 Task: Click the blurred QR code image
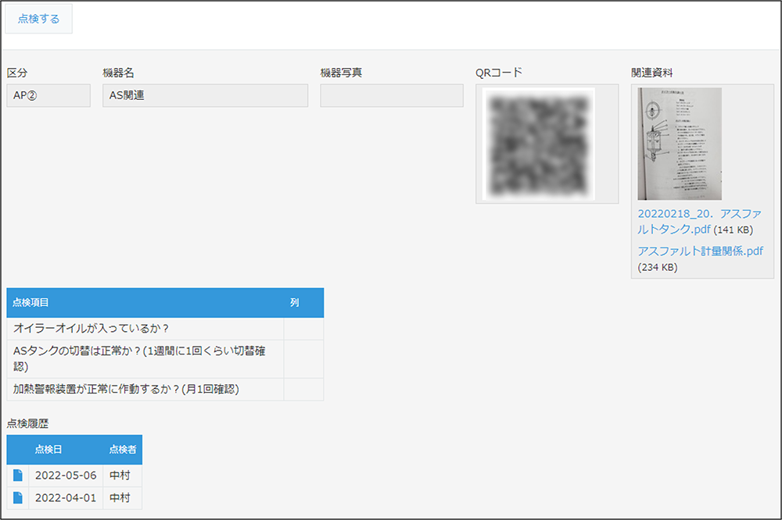[538, 144]
